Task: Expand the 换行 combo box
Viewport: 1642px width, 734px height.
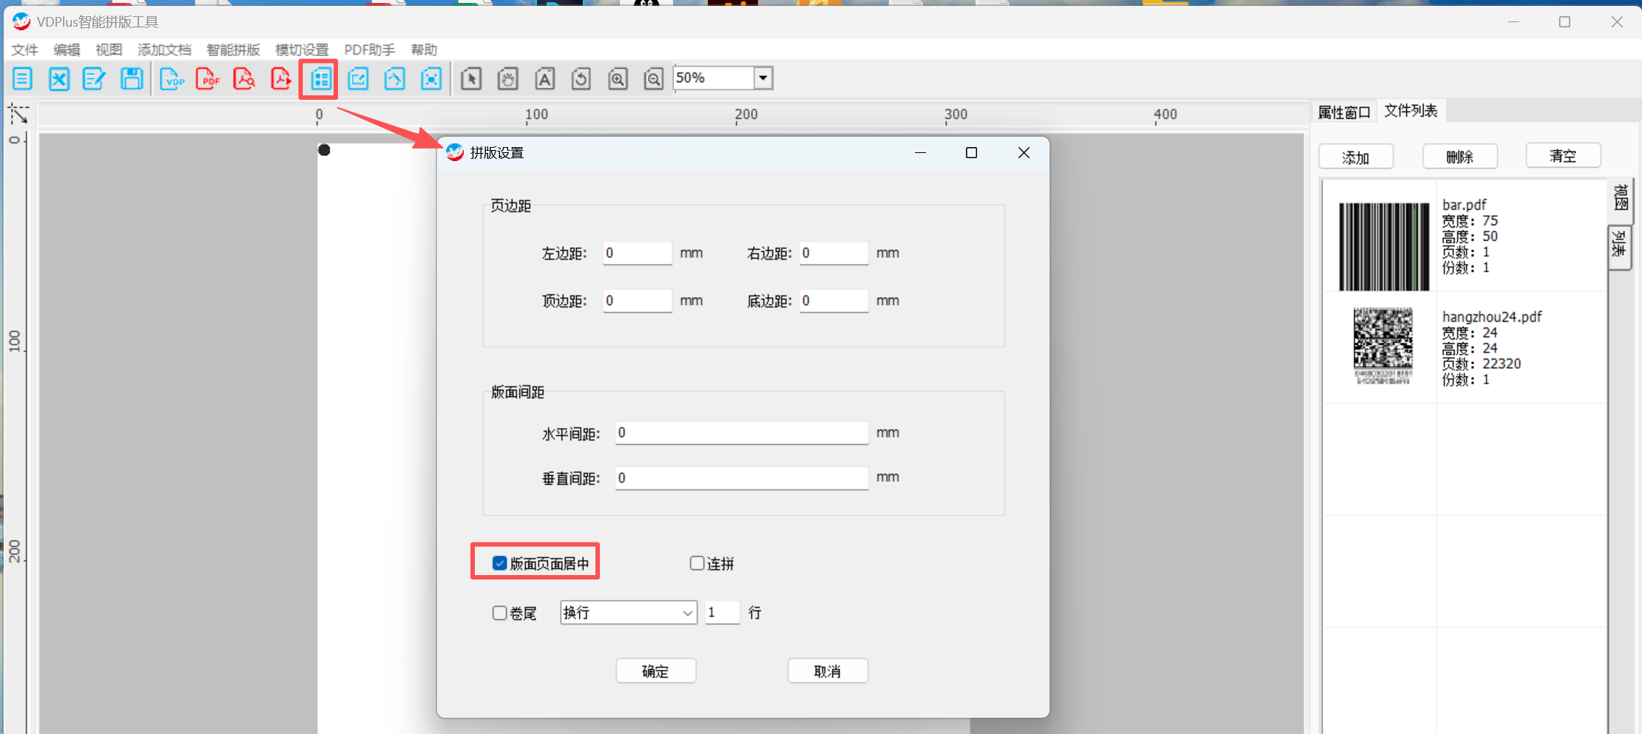Action: (687, 613)
